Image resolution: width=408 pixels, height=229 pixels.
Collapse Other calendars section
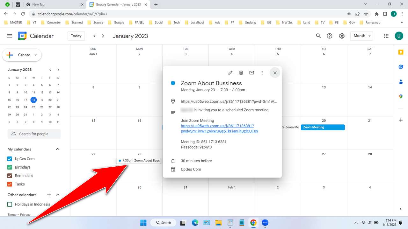(x=58, y=195)
